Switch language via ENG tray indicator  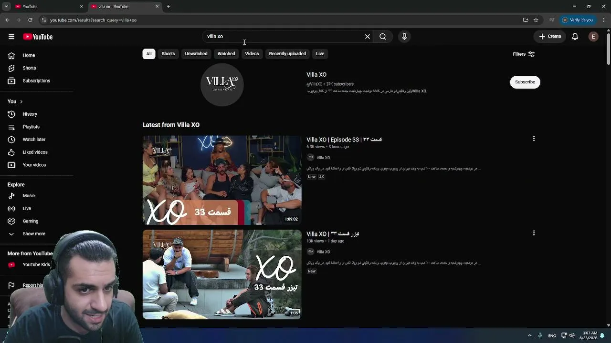click(552, 335)
